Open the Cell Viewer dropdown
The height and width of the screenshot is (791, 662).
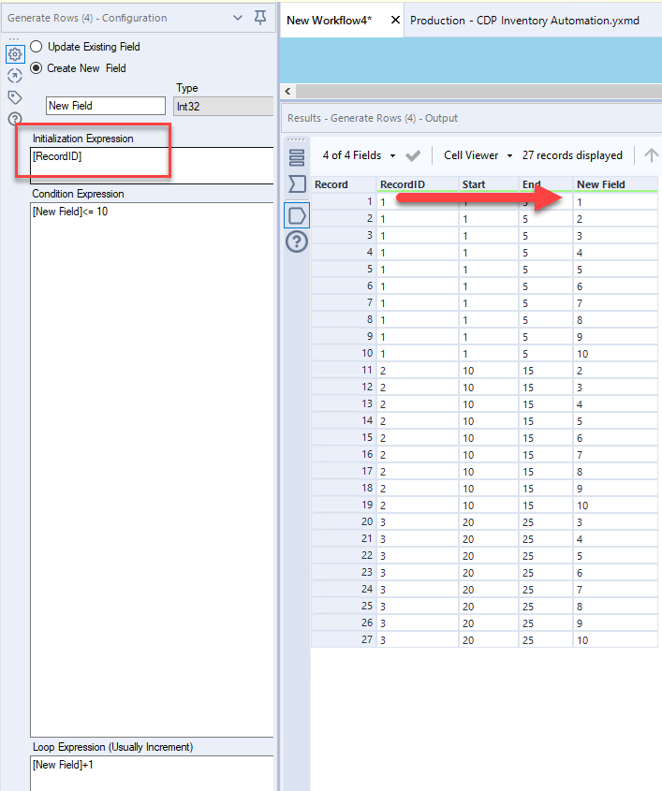(478, 155)
